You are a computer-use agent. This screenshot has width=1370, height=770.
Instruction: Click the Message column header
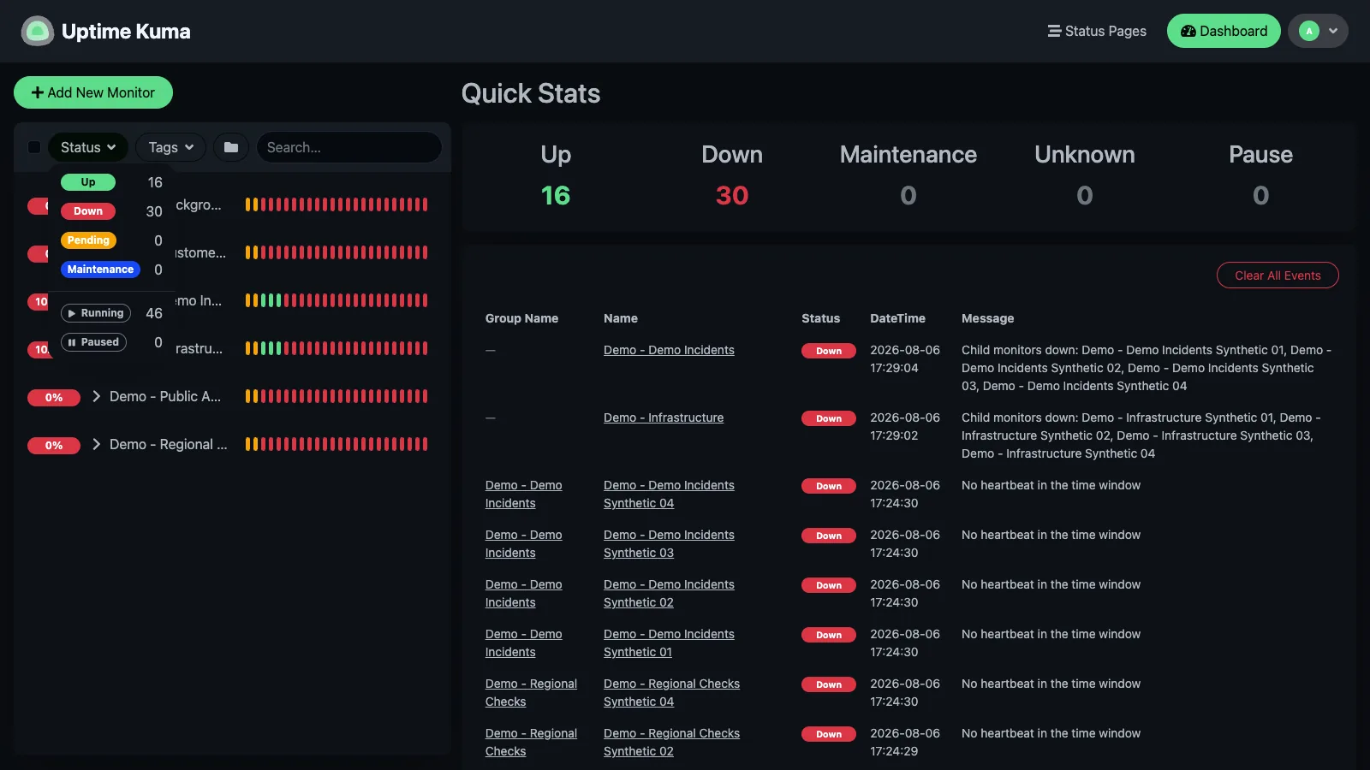(987, 318)
